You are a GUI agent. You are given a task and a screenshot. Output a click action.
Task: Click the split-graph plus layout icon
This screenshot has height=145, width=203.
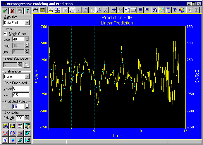coord(58,10)
